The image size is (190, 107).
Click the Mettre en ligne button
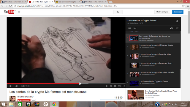162,12
